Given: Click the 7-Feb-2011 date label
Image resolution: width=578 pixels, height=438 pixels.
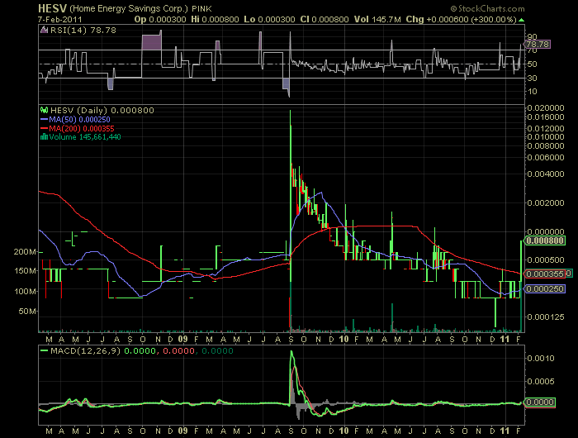Looking at the screenshot, I should tap(59, 20).
